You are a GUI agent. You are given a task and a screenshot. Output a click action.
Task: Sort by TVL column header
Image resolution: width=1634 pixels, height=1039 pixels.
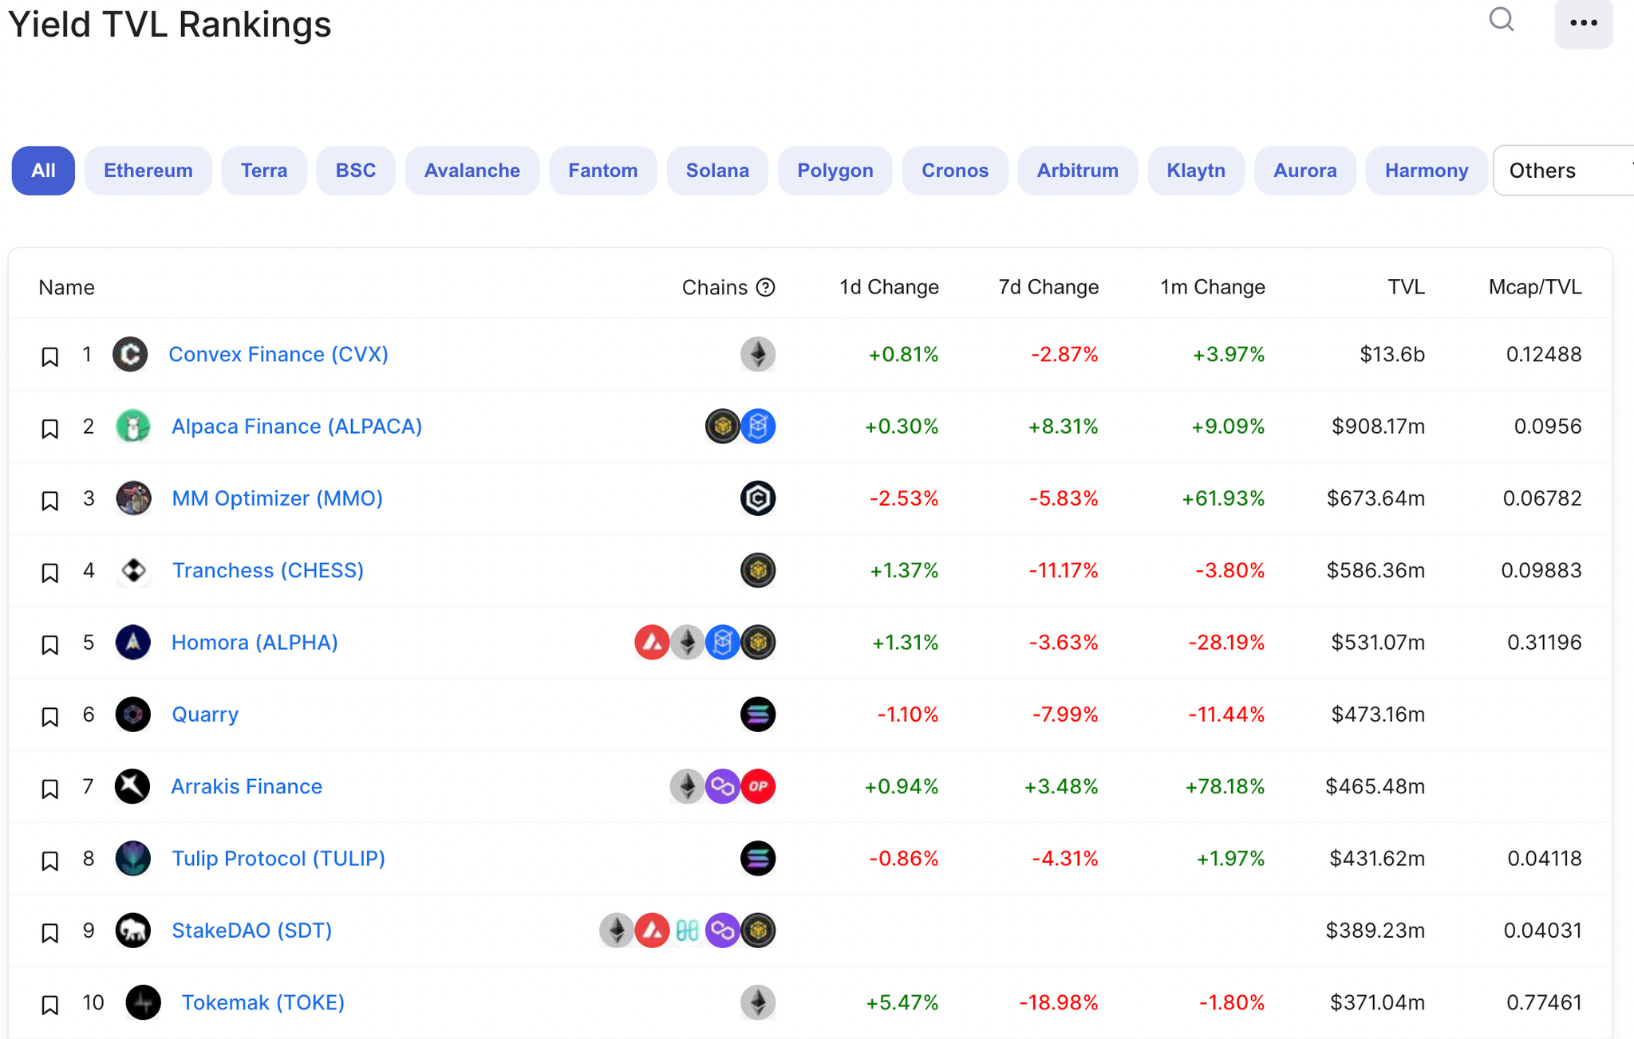pyautogui.click(x=1406, y=287)
